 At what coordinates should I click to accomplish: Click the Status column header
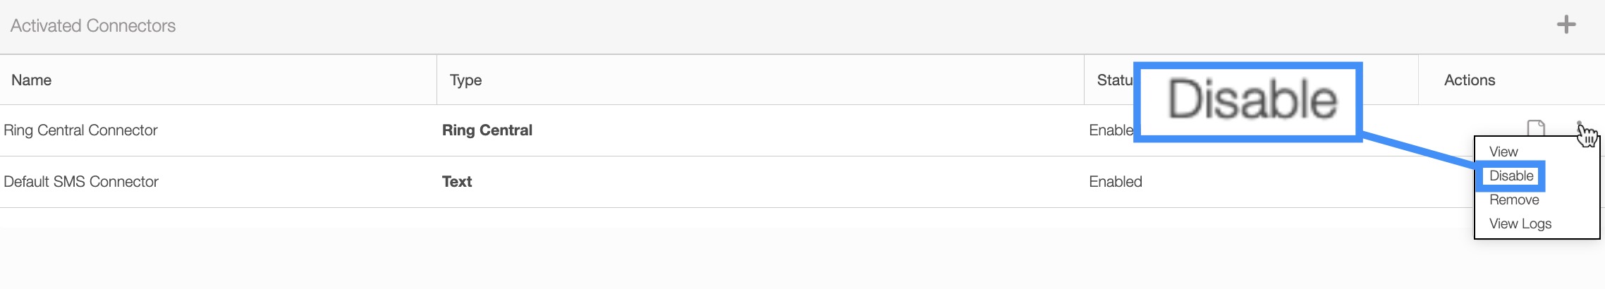point(1114,80)
